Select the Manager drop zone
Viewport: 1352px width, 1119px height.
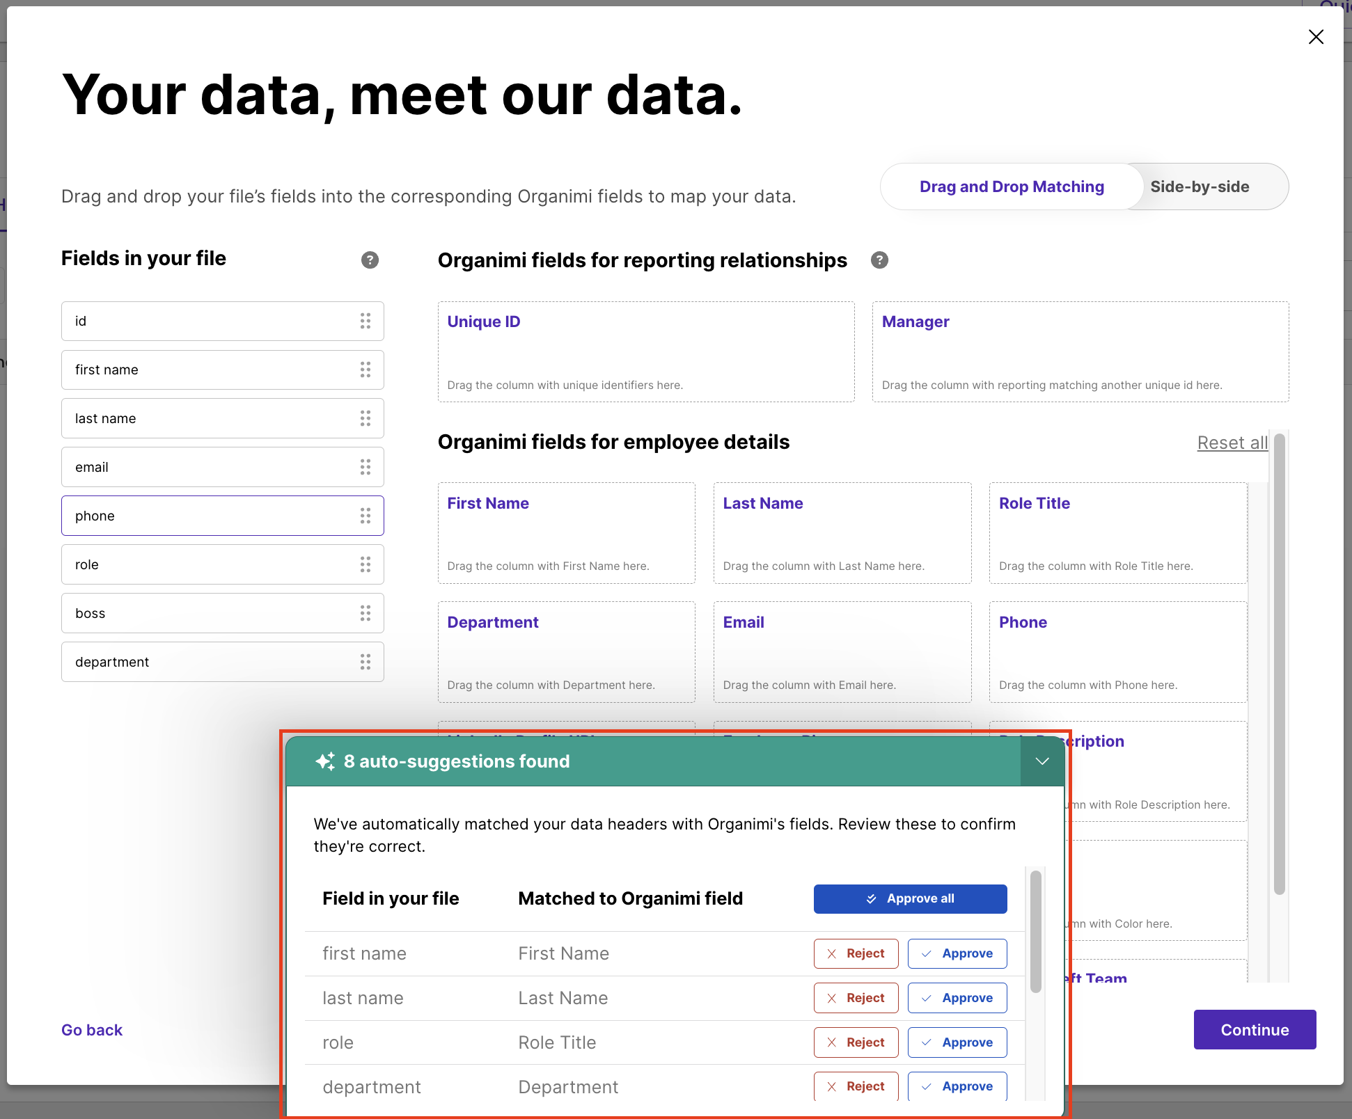click(1080, 351)
